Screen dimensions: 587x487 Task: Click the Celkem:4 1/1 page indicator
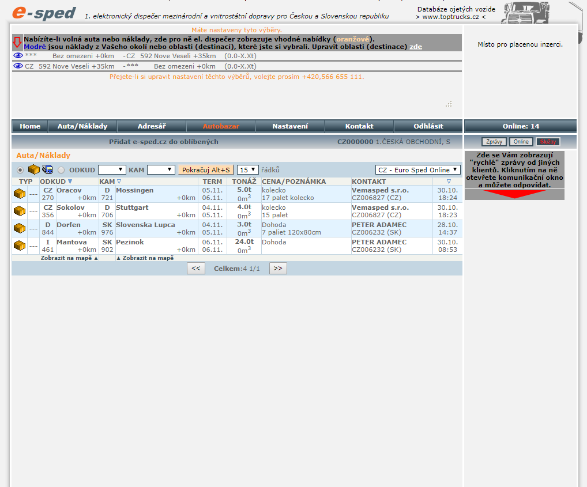coord(236,269)
